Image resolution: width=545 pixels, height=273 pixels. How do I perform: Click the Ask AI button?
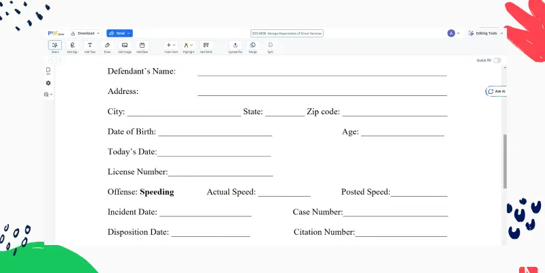pyautogui.click(x=497, y=91)
